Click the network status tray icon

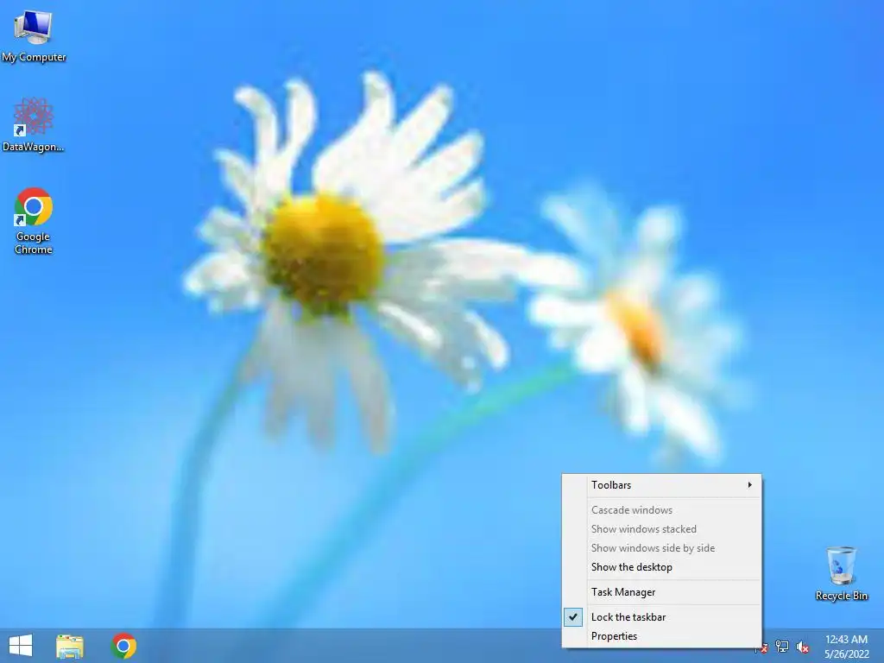pos(782,647)
